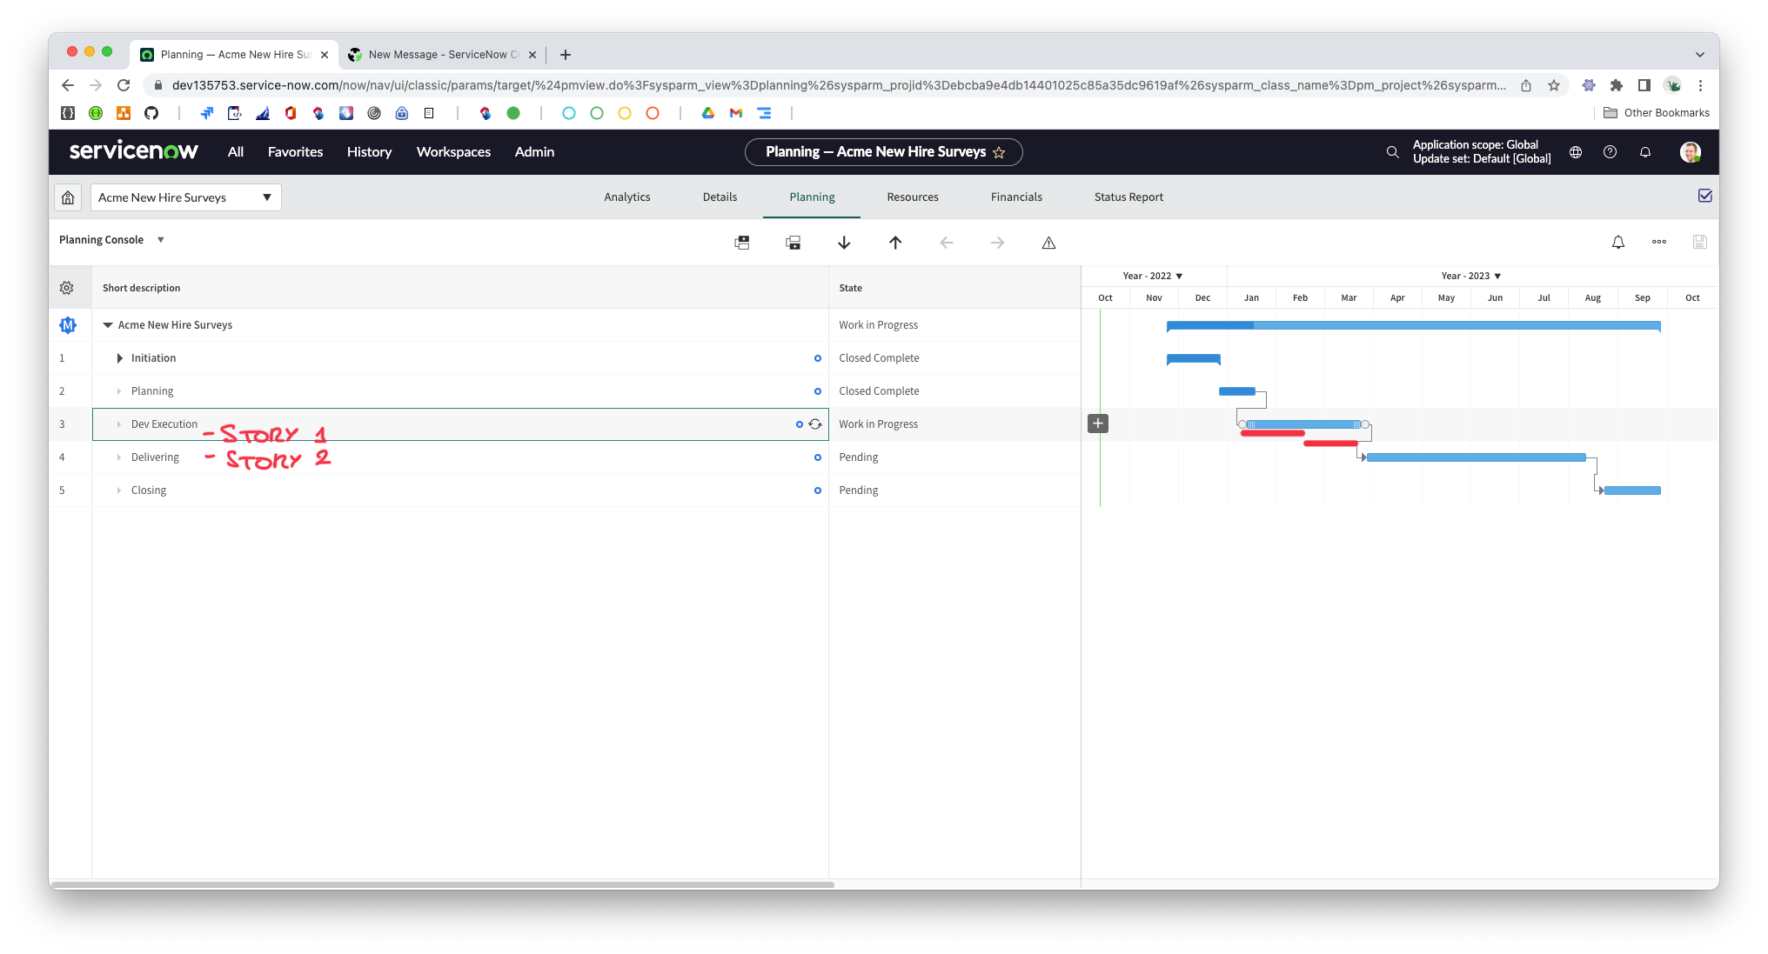Click the info circle on Initiation row

[818, 358]
